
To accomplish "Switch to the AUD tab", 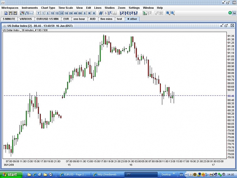I will point(93,19).
